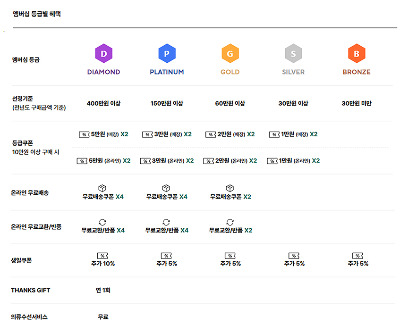
Task: Select the 멤버십 등급별 혜택 heading
Action: pos(37,14)
